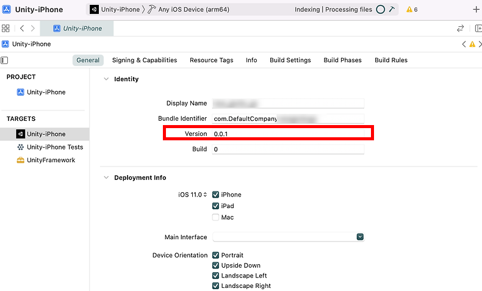
Task: Click the Indexing | Processing files status text
Action: 333,10
